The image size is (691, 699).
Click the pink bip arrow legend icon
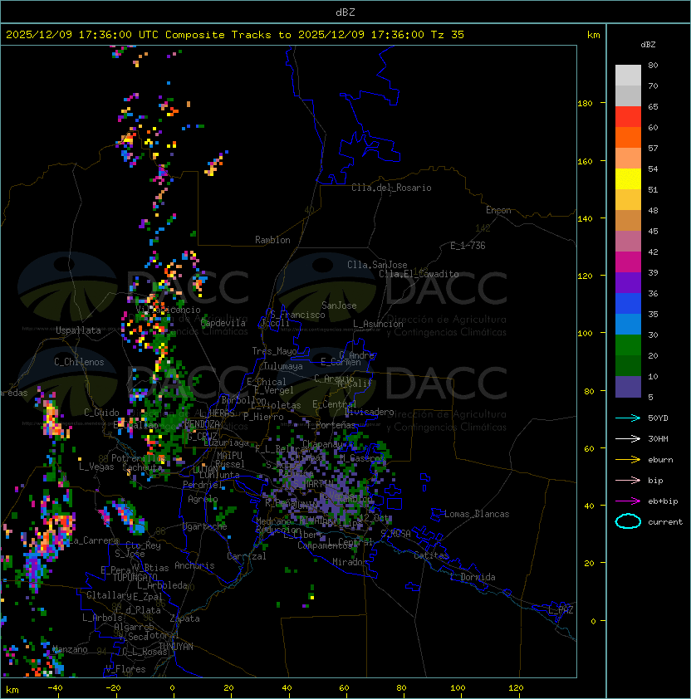628,480
